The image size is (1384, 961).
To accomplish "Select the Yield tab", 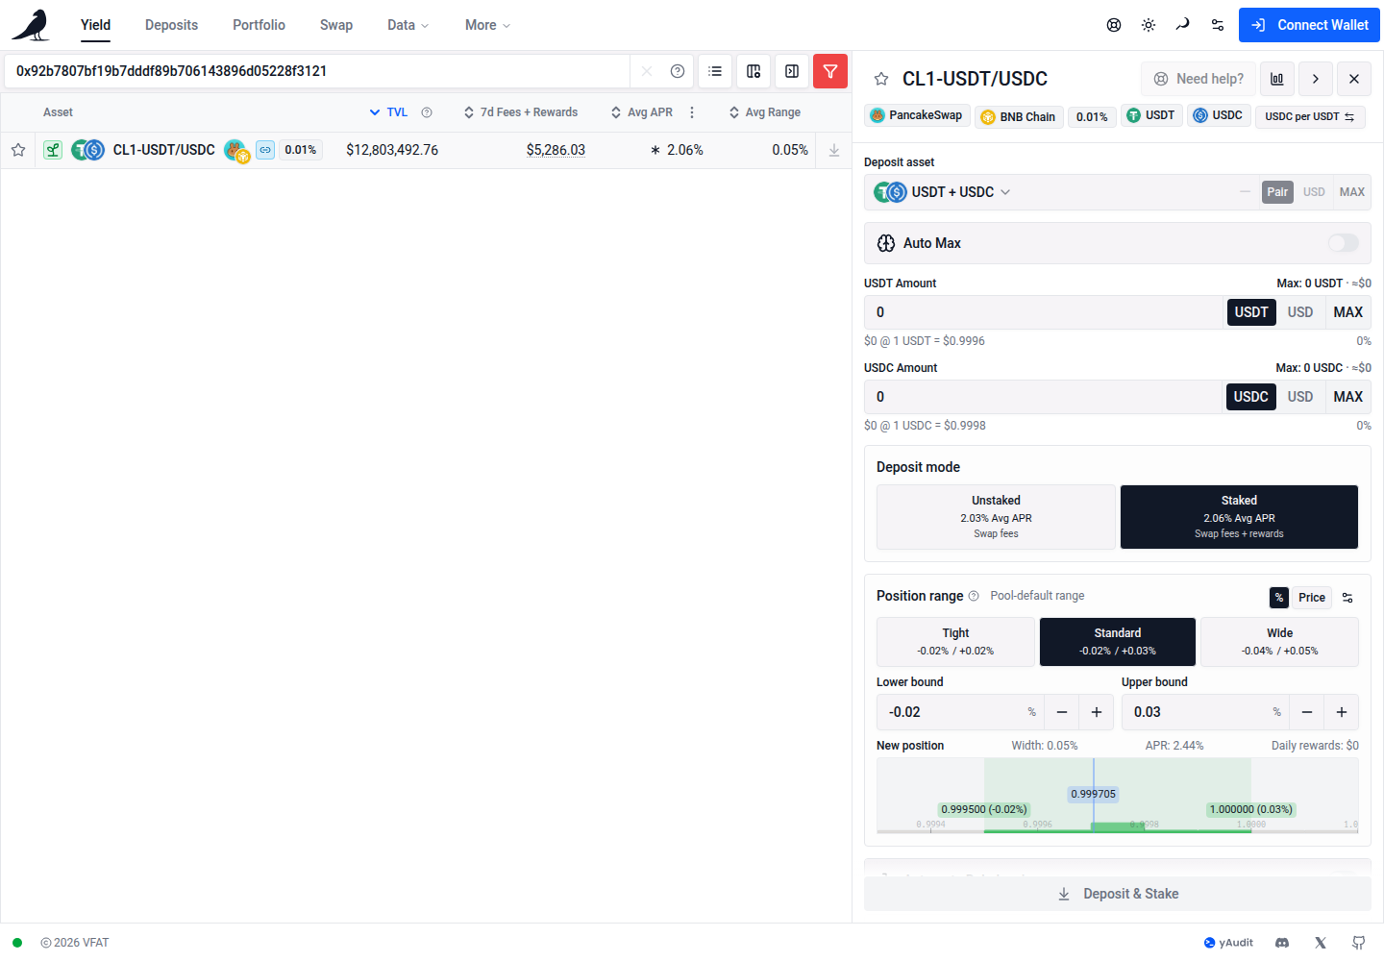I will point(95,25).
